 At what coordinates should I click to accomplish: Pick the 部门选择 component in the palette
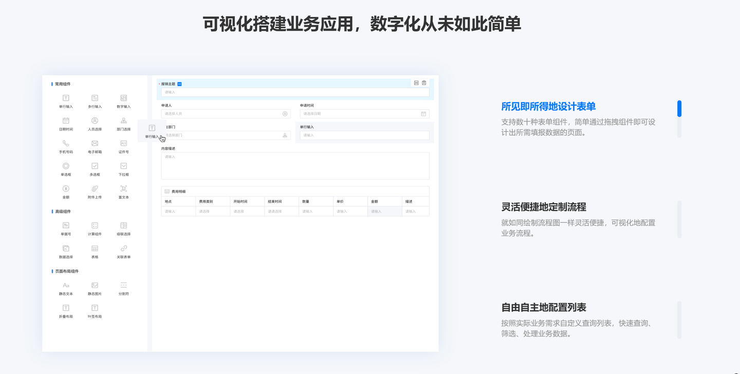(123, 124)
